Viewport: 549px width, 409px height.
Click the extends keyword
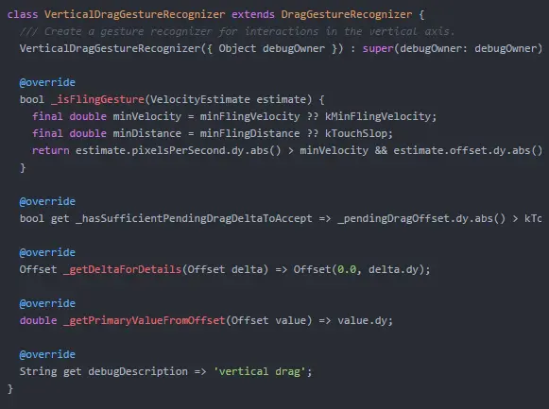tap(253, 14)
